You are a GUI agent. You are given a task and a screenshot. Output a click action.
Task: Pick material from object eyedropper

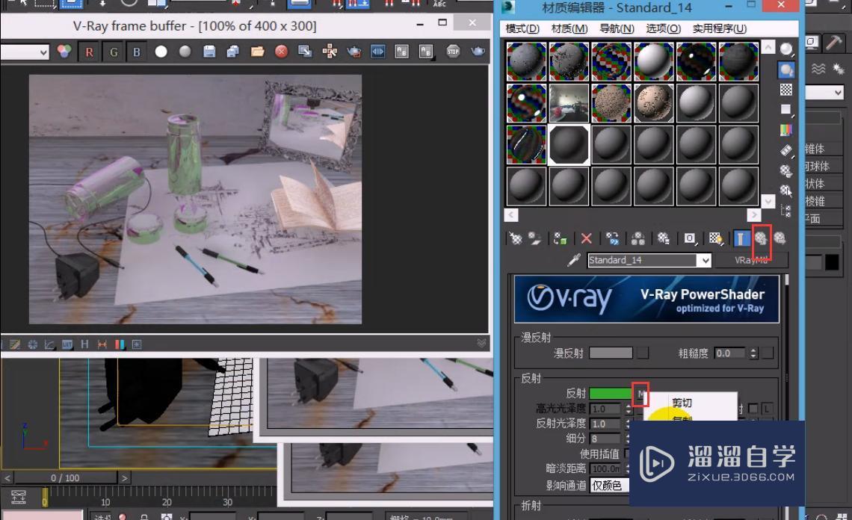coord(574,260)
